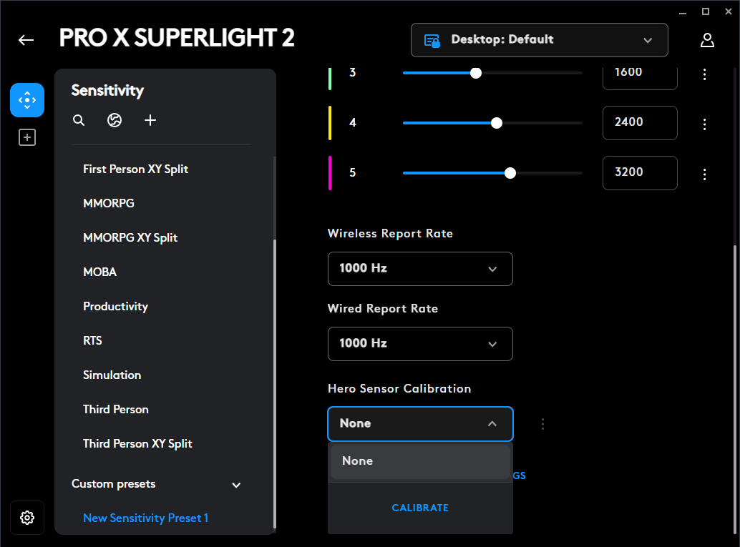Choose the MOBA preset
This screenshot has height=547, width=740.
[x=99, y=272]
